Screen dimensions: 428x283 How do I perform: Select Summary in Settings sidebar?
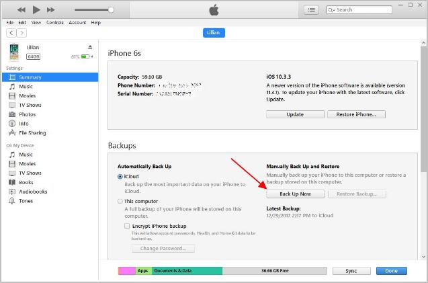[x=50, y=77]
